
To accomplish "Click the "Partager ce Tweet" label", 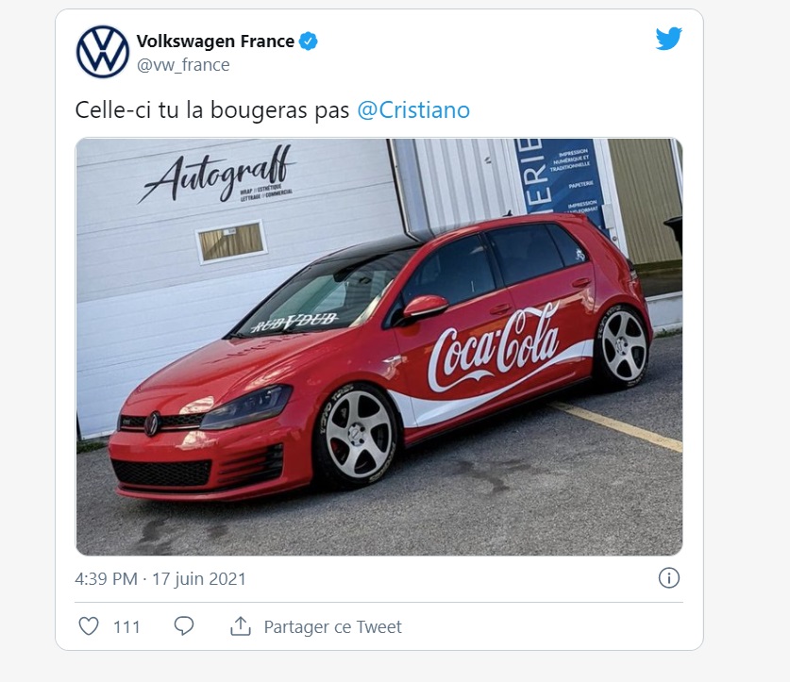I will click(x=332, y=627).
